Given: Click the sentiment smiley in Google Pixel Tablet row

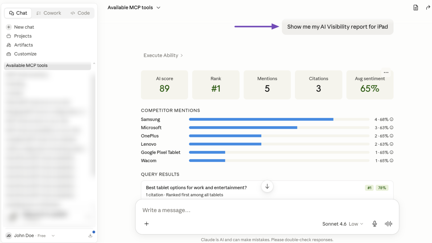Looking at the screenshot, I should (392, 153).
